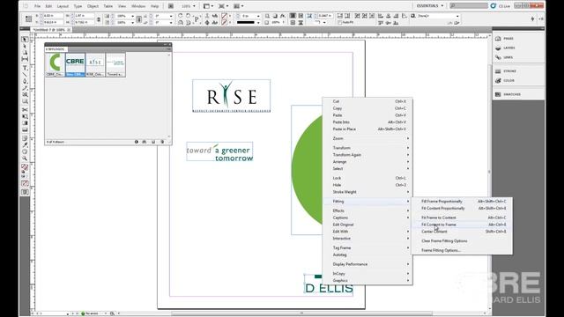Screen dimensions: 564x317
Task: Click the stroke style line preview
Action: point(246,22)
